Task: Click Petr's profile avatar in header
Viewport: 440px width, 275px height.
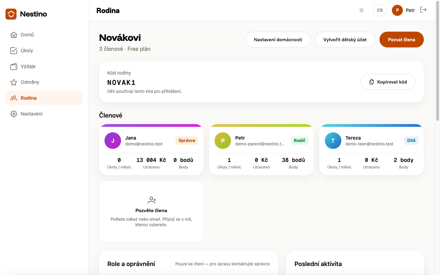Action: (397, 10)
